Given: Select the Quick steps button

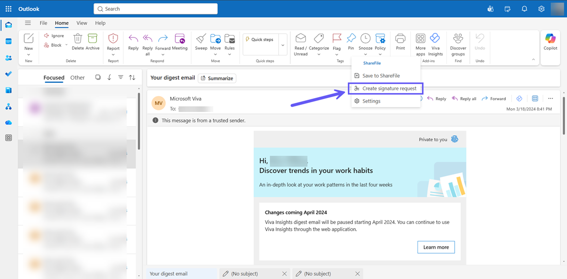Looking at the screenshot, I should coord(260,40).
